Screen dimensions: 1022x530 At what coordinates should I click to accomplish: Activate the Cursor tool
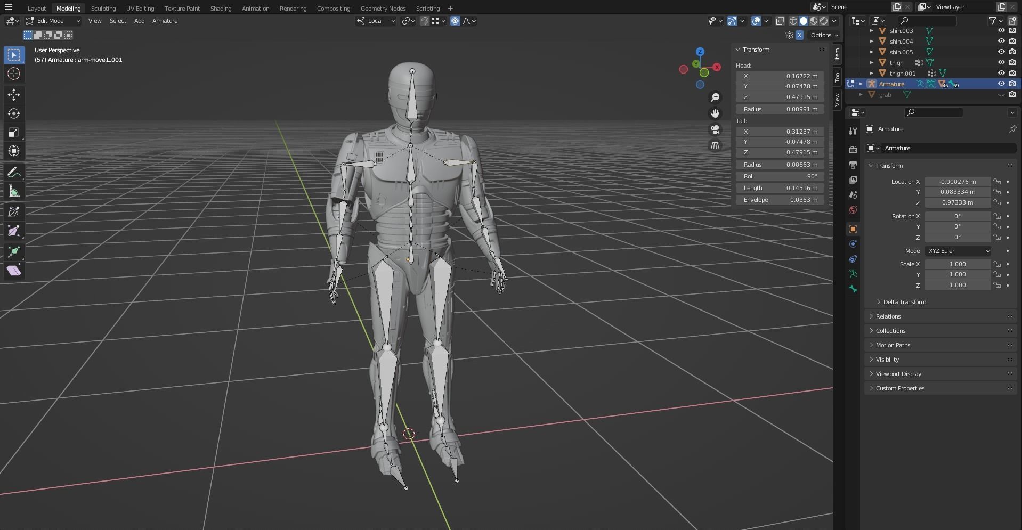tap(14, 74)
